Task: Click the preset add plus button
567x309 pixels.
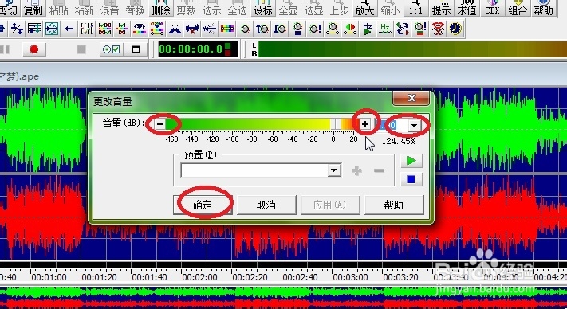Action: (356, 170)
